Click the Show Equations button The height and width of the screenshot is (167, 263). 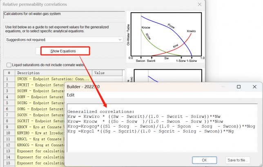pos(62,51)
